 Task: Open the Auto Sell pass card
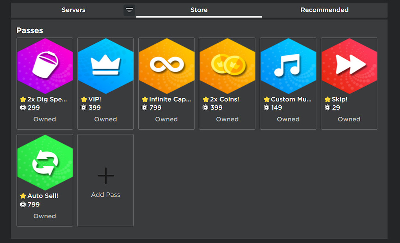click(45, 180)
